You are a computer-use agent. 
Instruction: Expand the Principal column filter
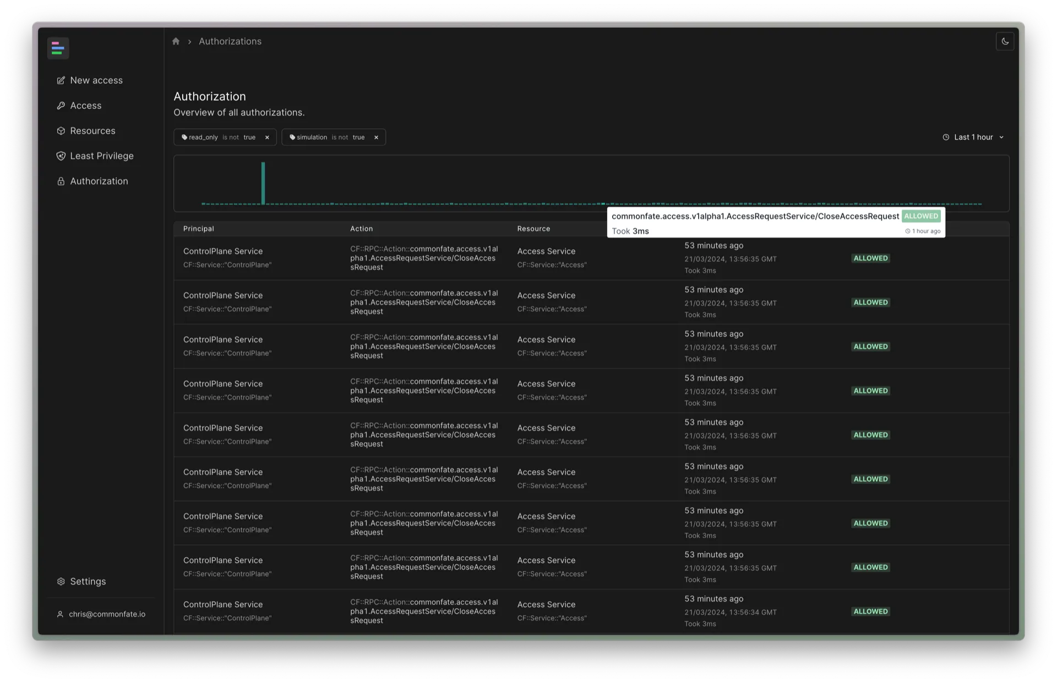pos(198,228)
